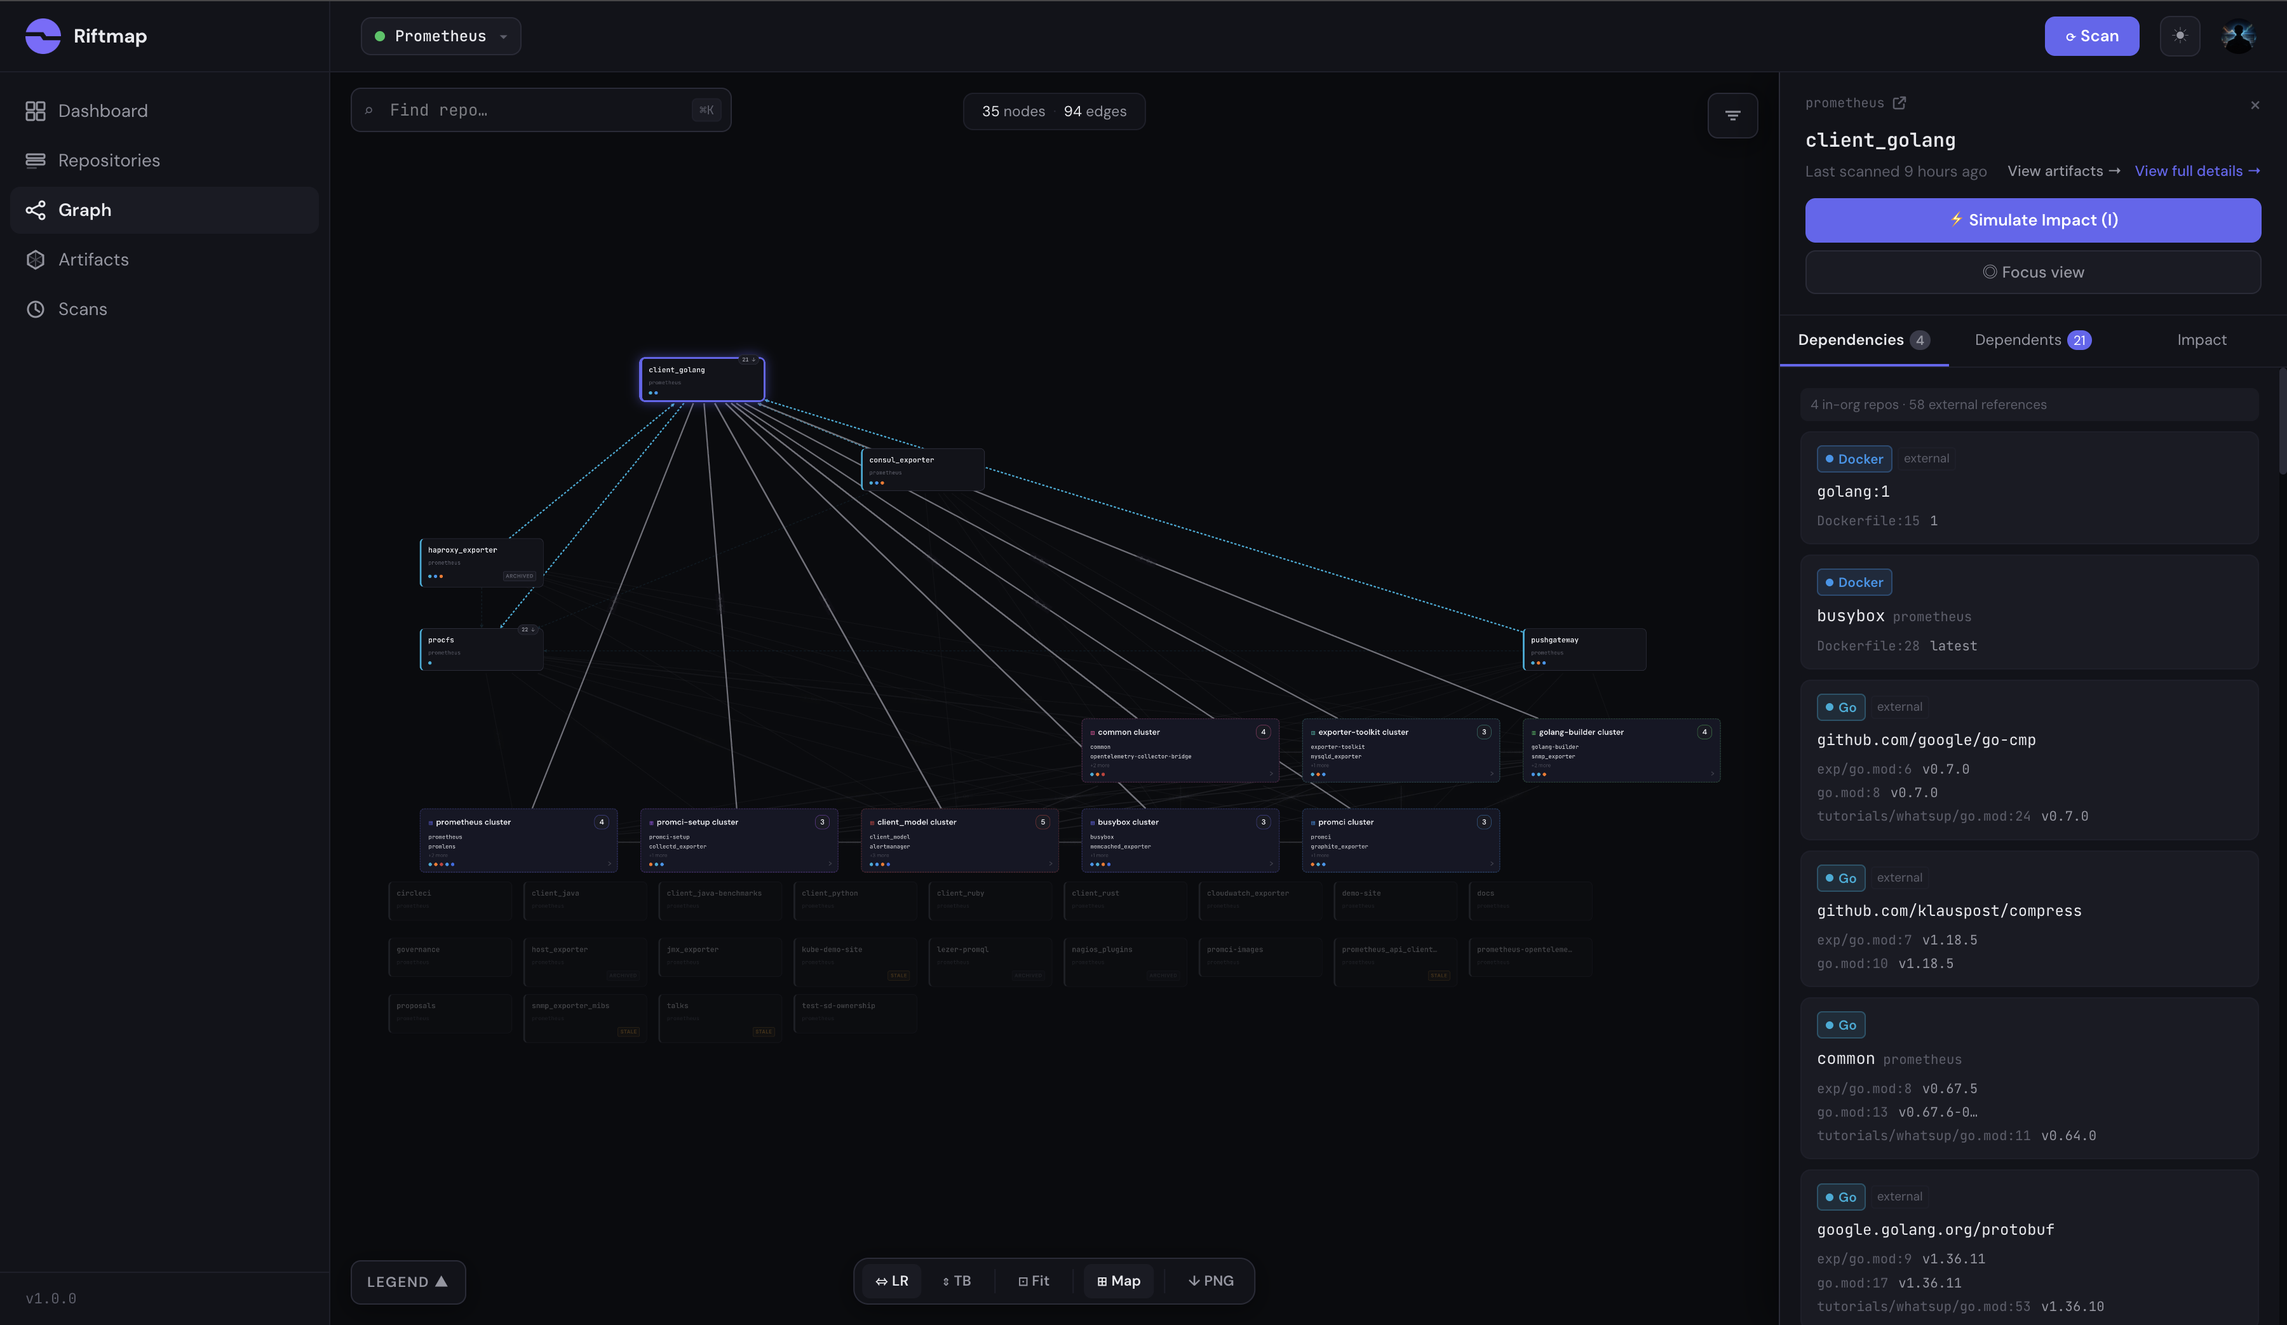The image size is (2287, 1325).
Task: Start a new Scan
Action: tap(2091, 36)
